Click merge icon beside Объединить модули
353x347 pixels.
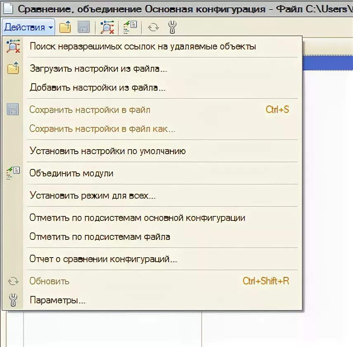(x=13, y=173)
